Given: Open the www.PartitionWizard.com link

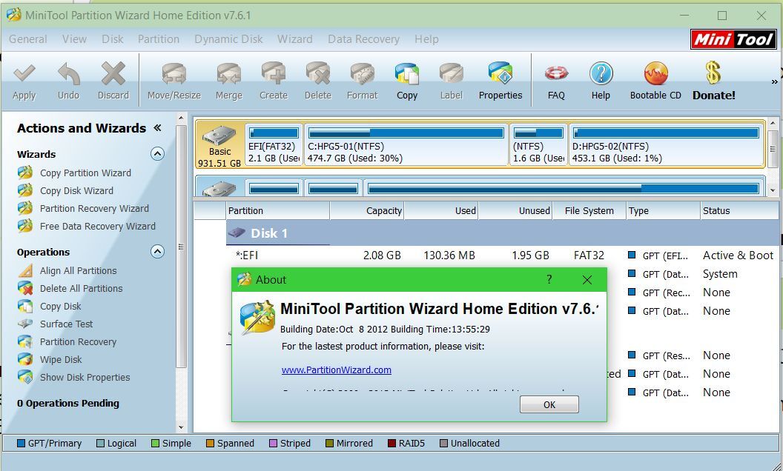Looking at the screenshot, I should pyautogui.click(x=336, y=370).
